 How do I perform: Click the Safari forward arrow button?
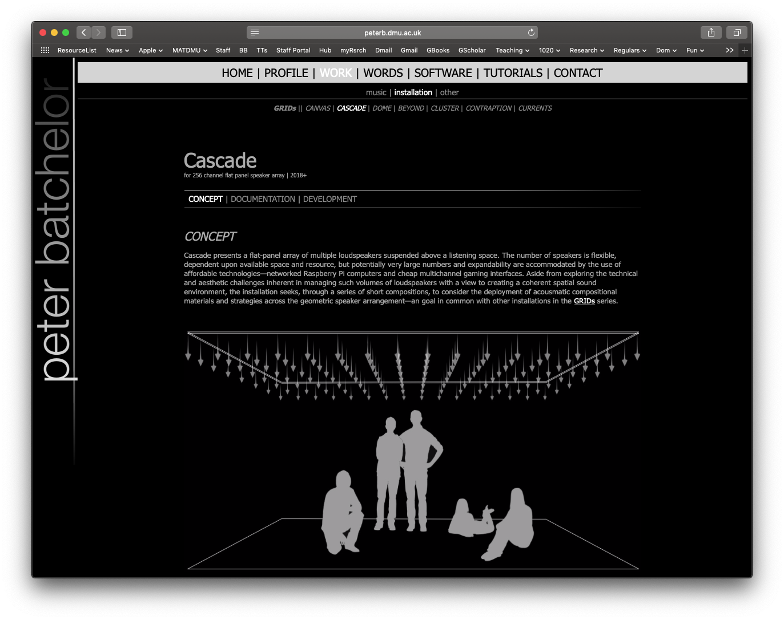pyautogui.click(x=98, y=33)
